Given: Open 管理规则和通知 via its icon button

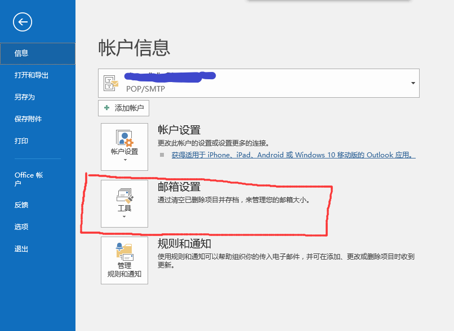Looking at the screenshot, I should point(124,251).
